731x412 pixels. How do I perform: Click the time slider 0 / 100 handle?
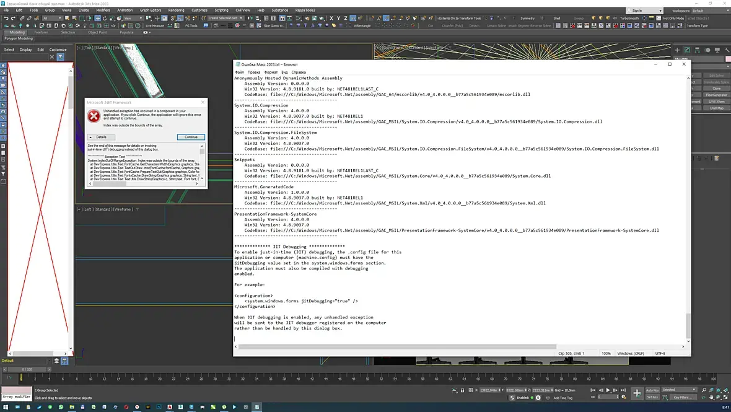coord(27,369)
